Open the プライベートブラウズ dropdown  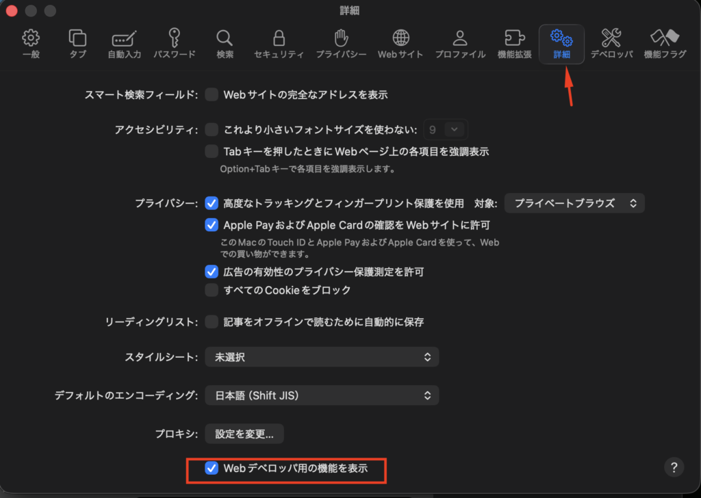(574, 203)
